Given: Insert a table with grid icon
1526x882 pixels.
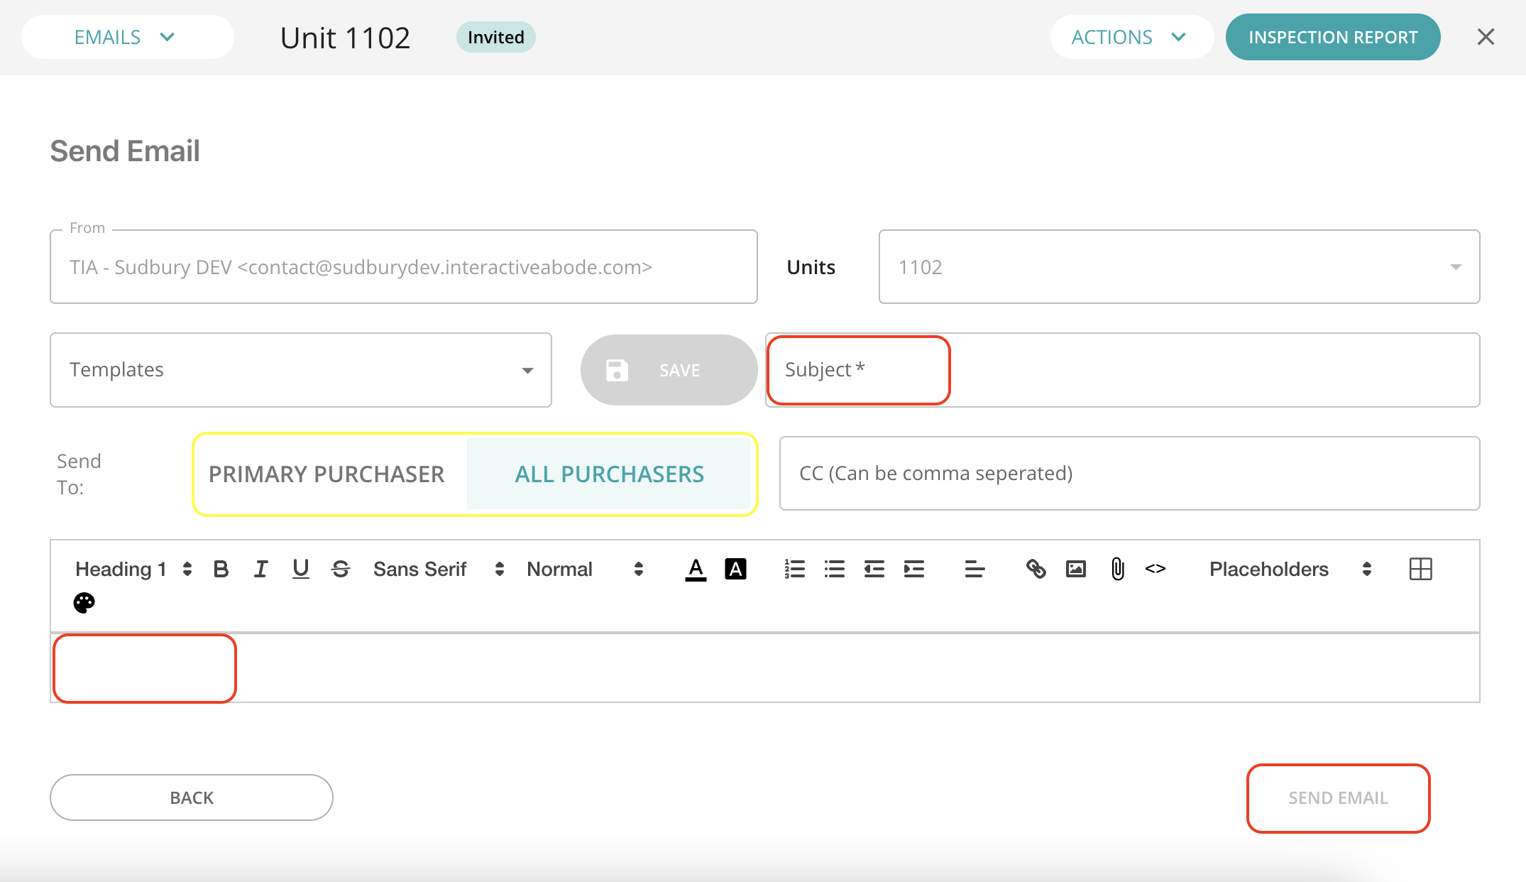Looking at the screenshot, I should coord(1420,569).
